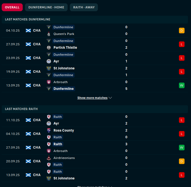Select the Raith - Away tab
Viewport: 191px width, 187px height.
coord(84,7)
